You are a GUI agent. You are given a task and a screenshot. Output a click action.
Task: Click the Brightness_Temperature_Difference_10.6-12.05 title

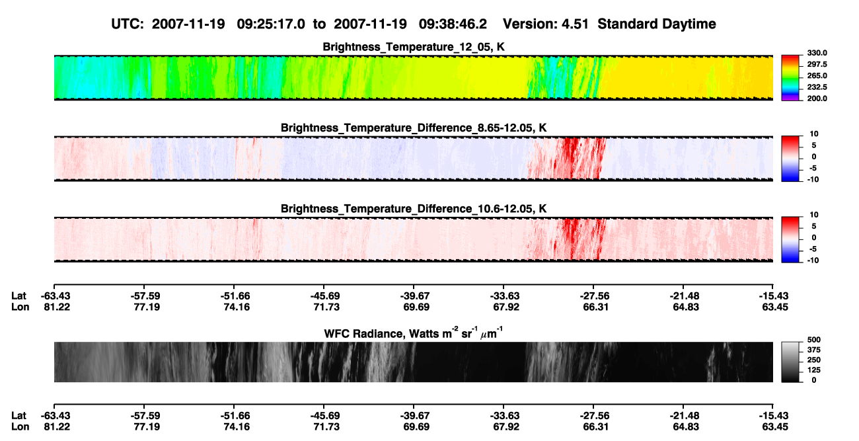414,209
